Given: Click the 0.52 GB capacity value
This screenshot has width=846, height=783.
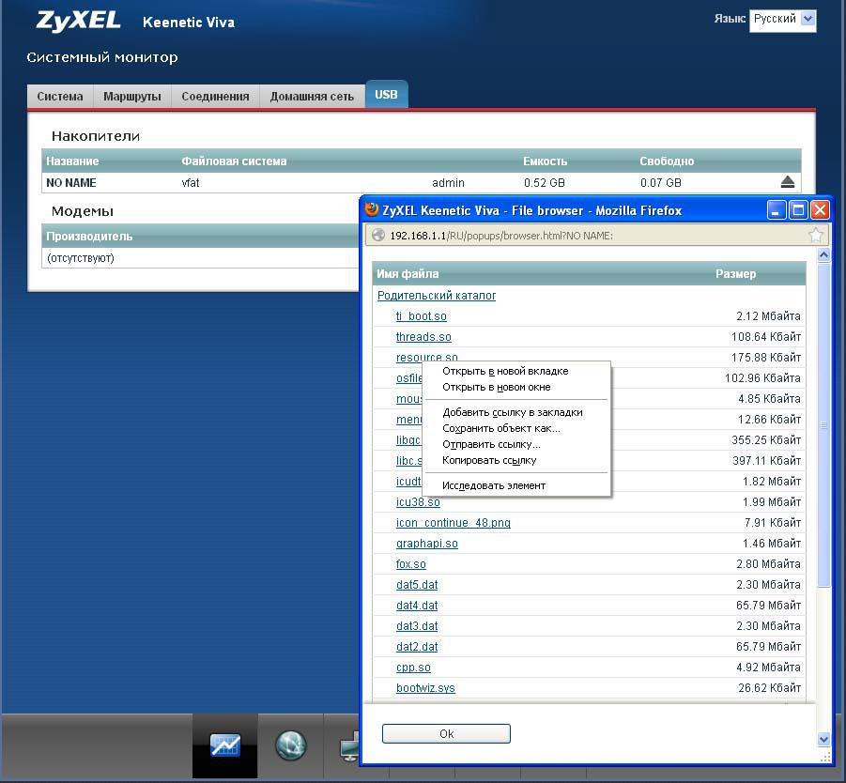Looking at the screenshot, I should click(545, 183).
